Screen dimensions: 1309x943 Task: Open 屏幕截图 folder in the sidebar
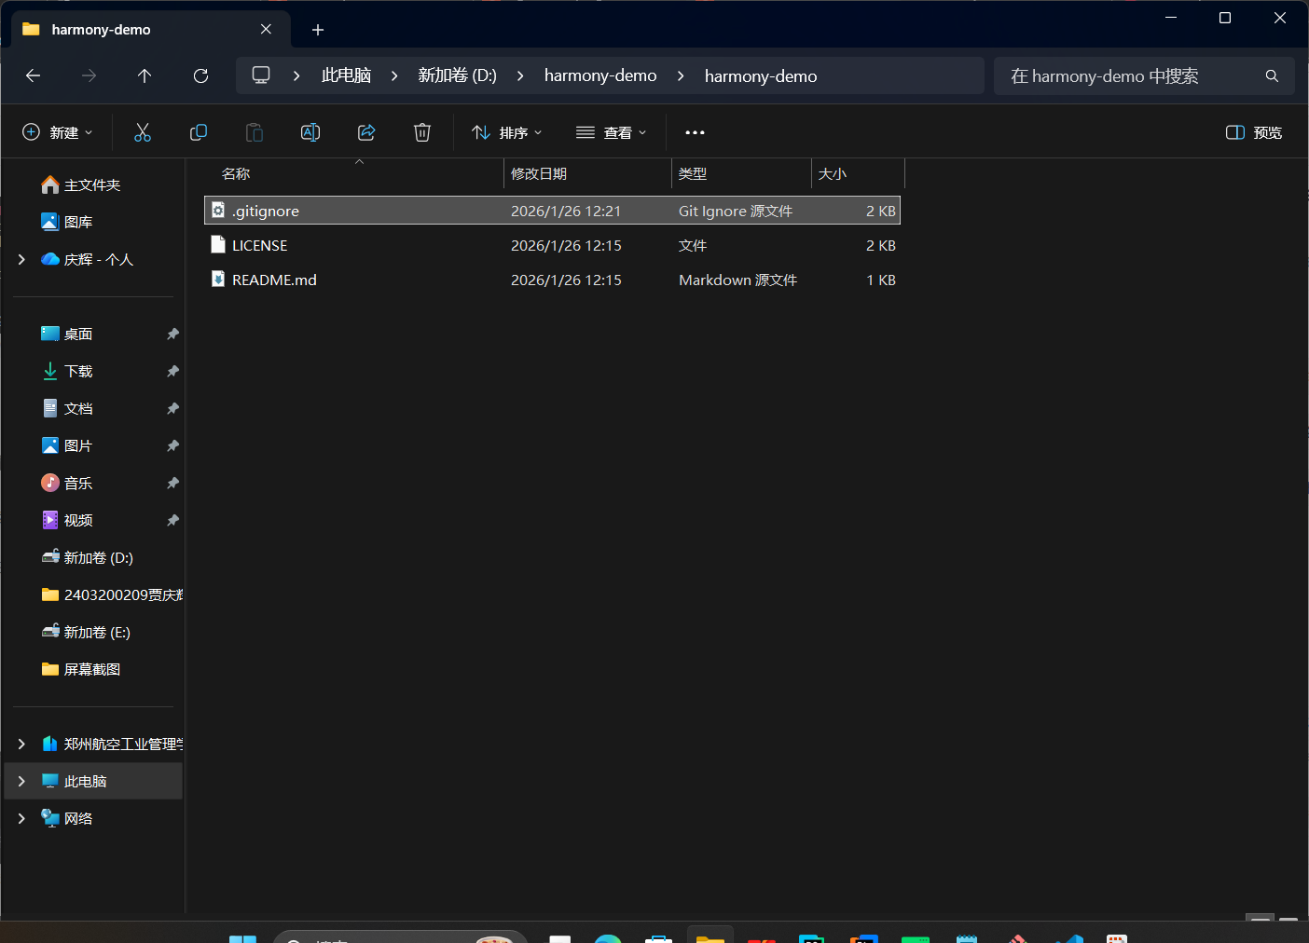(x=92, y=669)
